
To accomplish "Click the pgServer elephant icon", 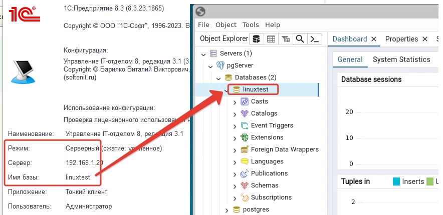I will pos(220,65).
